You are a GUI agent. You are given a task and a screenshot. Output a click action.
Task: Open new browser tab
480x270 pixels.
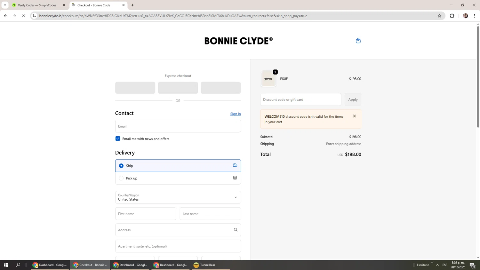tap(132, 5)
